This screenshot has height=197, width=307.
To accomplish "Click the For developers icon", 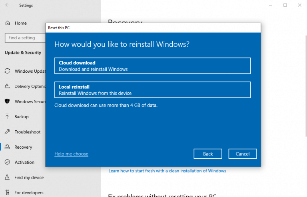I will pyautogui.click(x=7, y=193).
